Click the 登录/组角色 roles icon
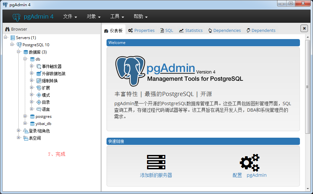The height and width of the screenshot is (194, 313). pos(25,131)
